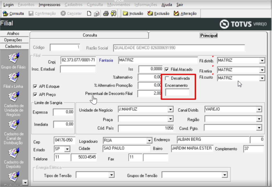Open the Login menu

pyautogui.click(x=8, y=5)
